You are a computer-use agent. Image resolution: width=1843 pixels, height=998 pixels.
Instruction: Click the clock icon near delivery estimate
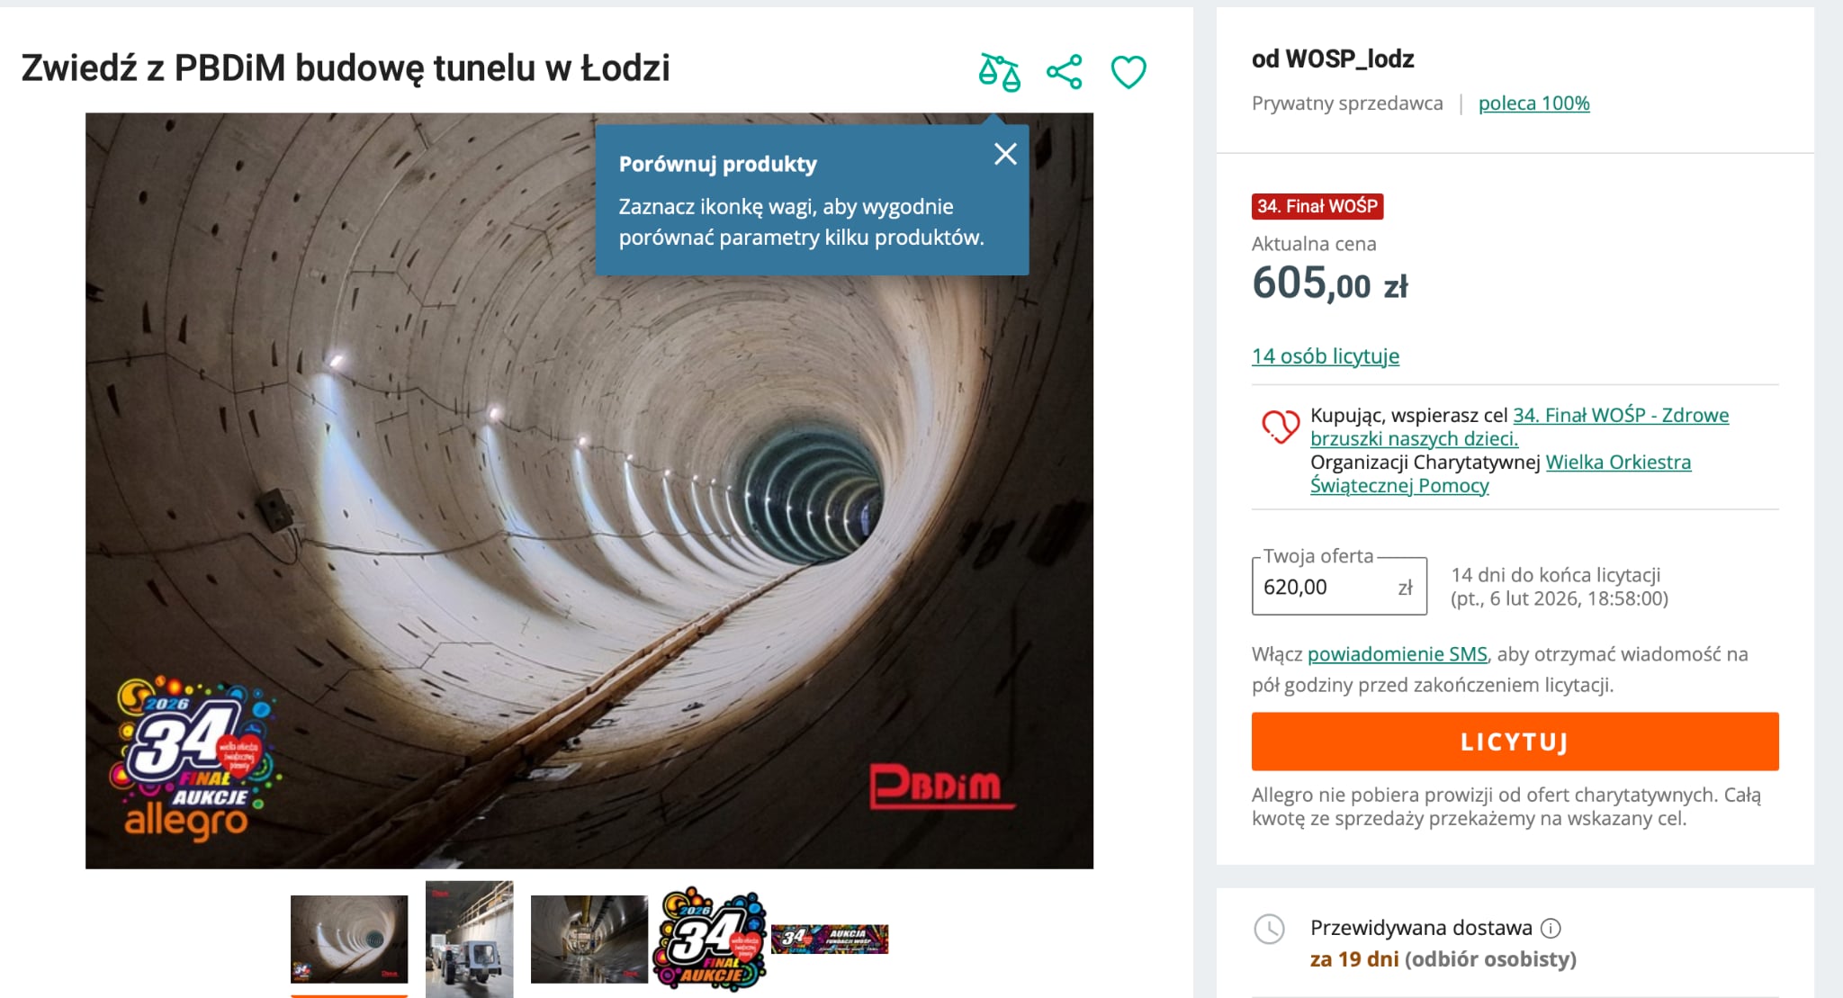tap(1269, 929)
